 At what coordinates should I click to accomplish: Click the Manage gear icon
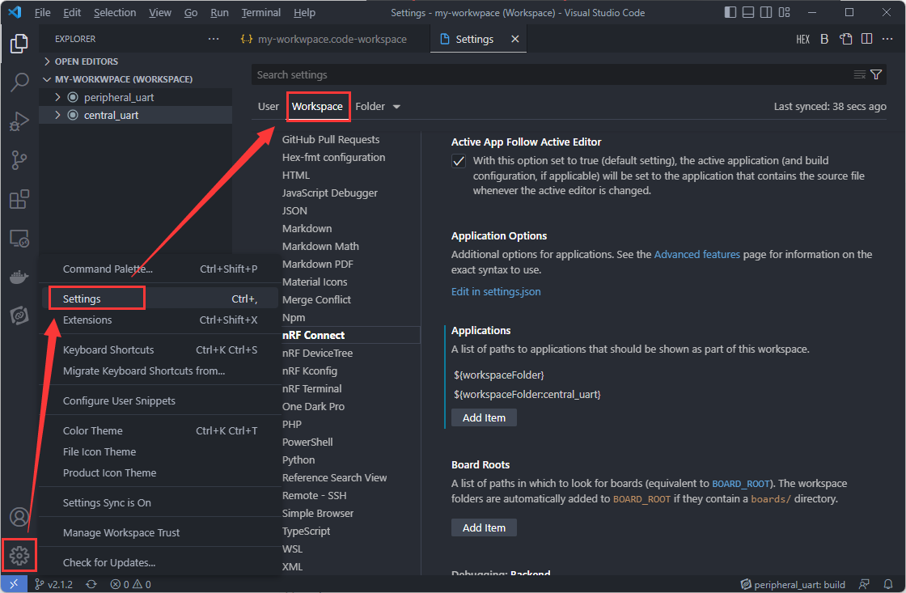(19, 555)
